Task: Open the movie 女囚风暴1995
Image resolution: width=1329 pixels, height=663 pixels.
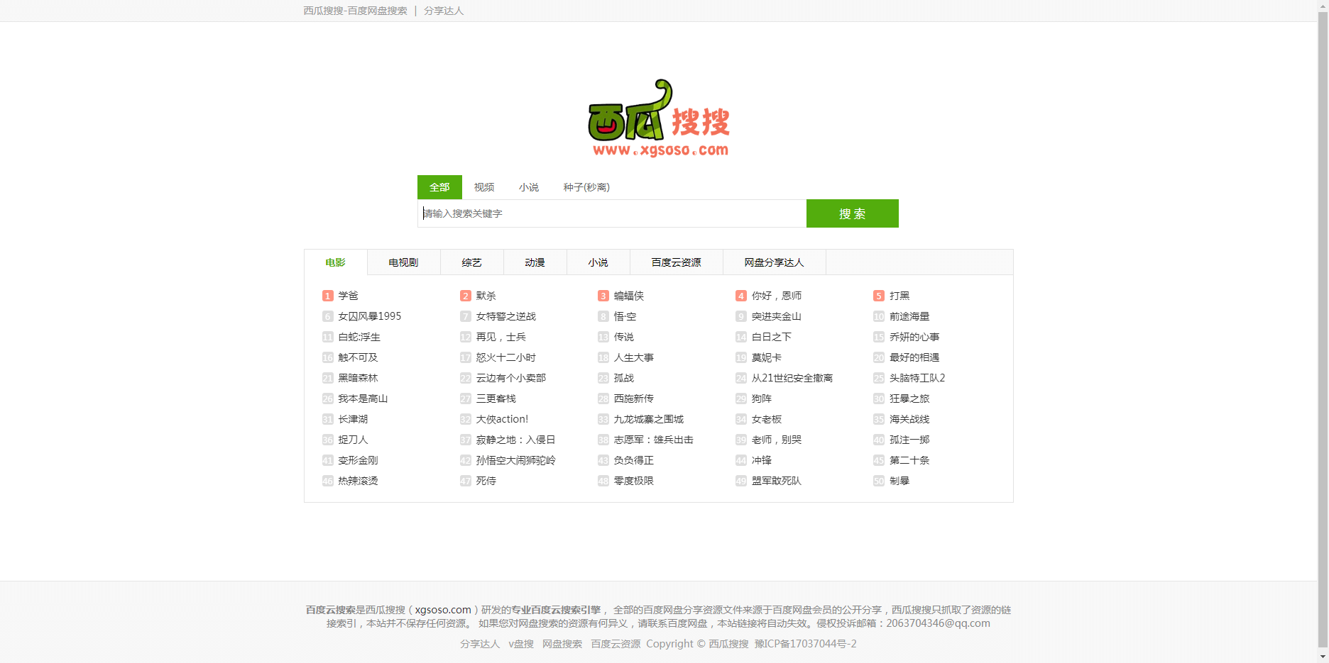Action: pos(370,316)
